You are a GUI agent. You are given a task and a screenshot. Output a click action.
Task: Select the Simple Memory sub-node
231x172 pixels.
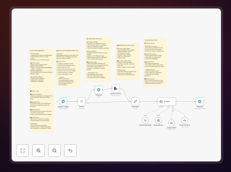click(158, 121)
